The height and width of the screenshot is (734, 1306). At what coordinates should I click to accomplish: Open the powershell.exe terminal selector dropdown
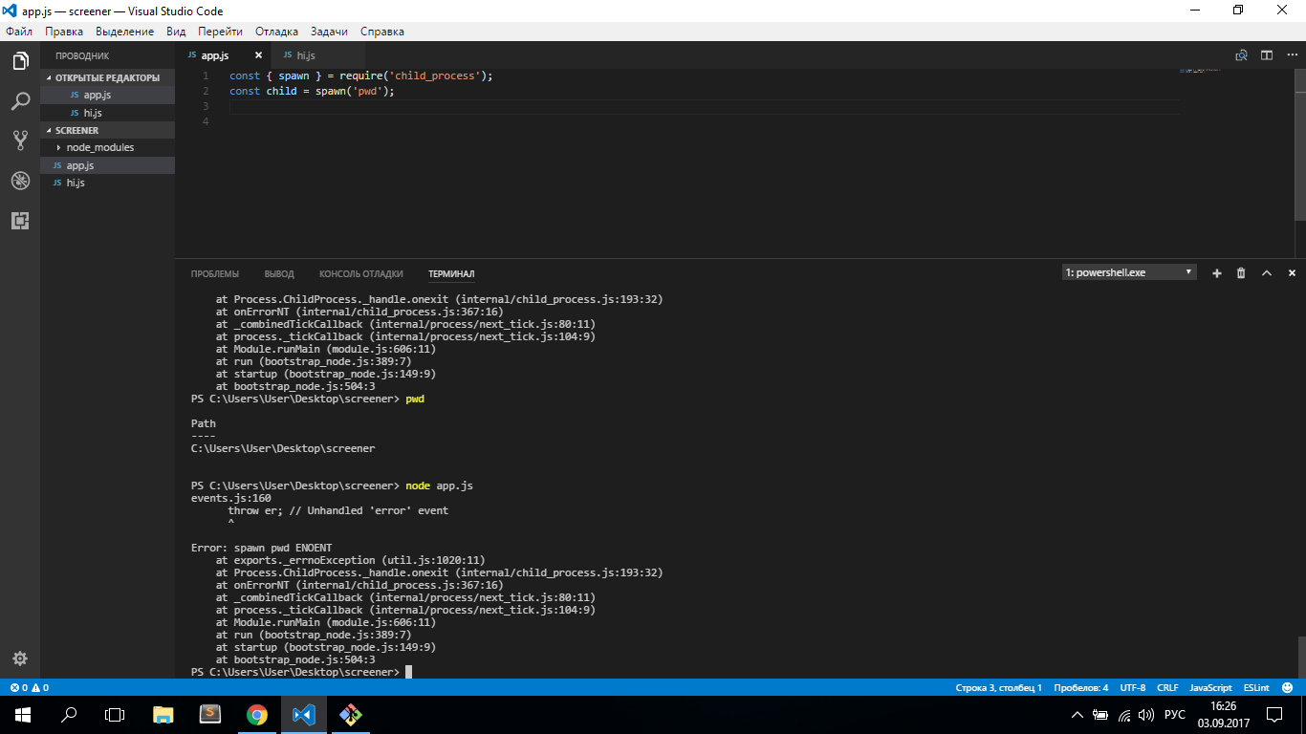[1129, 272]
